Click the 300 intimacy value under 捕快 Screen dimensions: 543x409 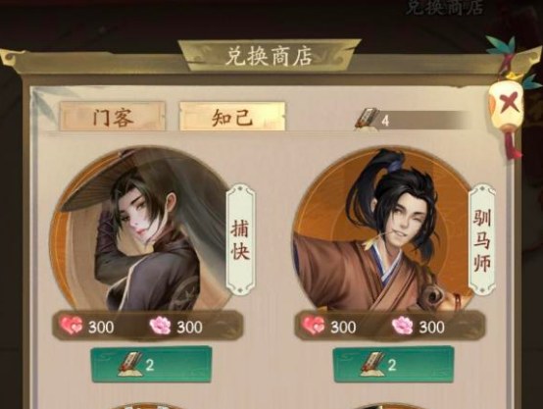101,327
